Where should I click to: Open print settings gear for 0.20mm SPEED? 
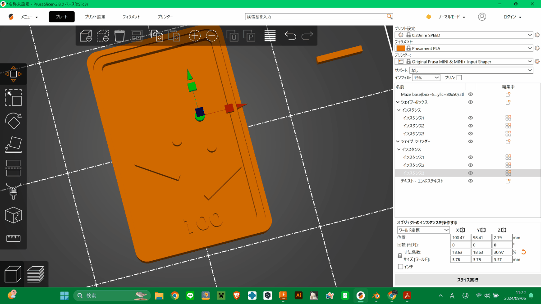click(537, 35)
